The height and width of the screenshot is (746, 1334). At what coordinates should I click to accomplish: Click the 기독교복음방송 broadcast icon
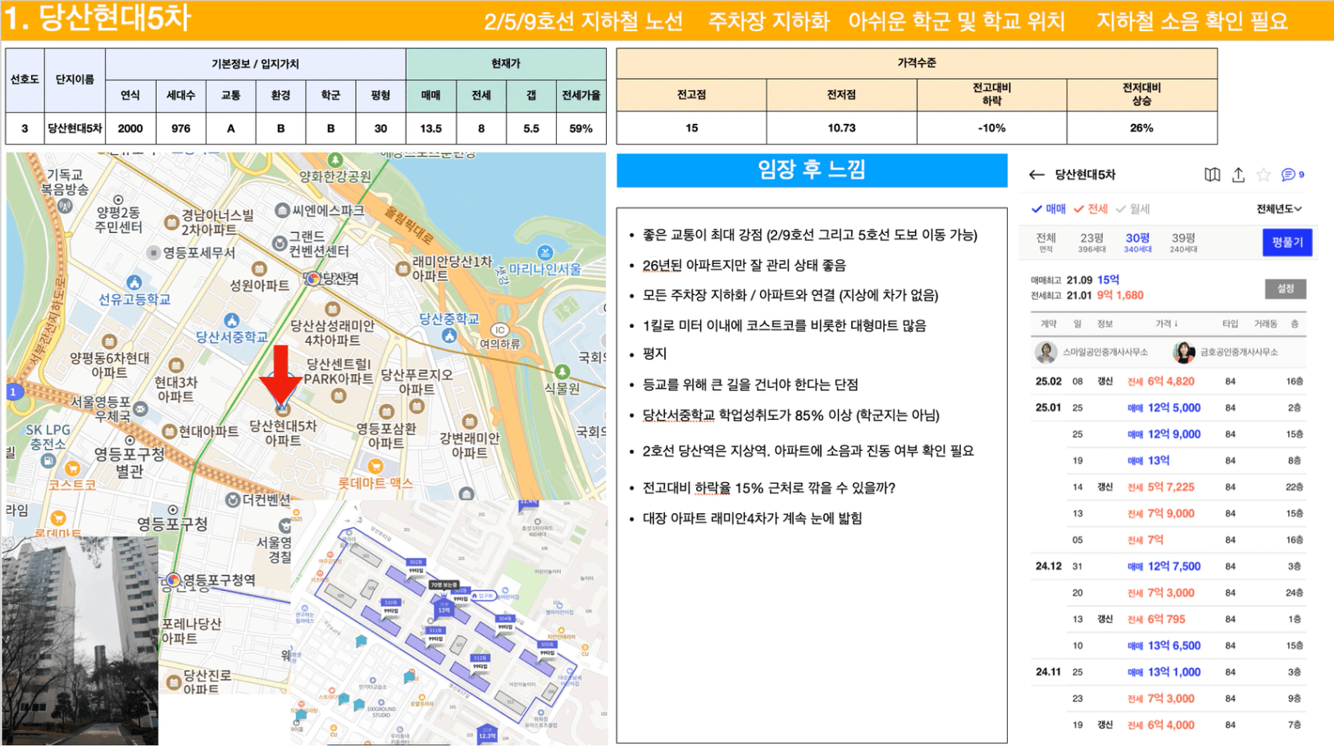click(65, 205)
